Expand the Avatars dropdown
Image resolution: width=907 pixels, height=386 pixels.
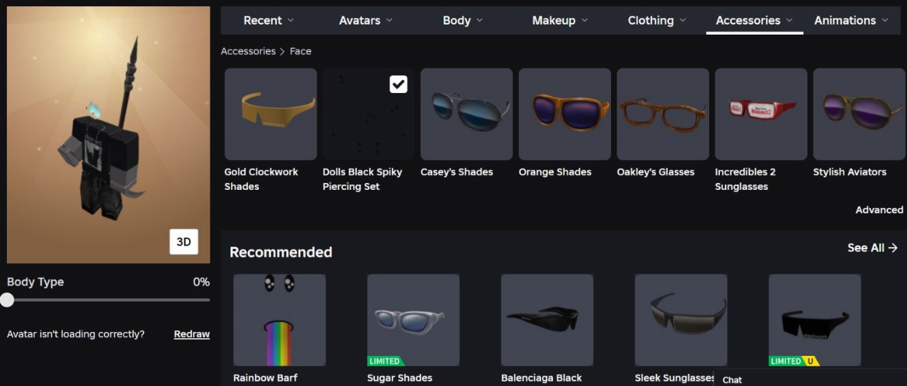click(x=366, y=20)
